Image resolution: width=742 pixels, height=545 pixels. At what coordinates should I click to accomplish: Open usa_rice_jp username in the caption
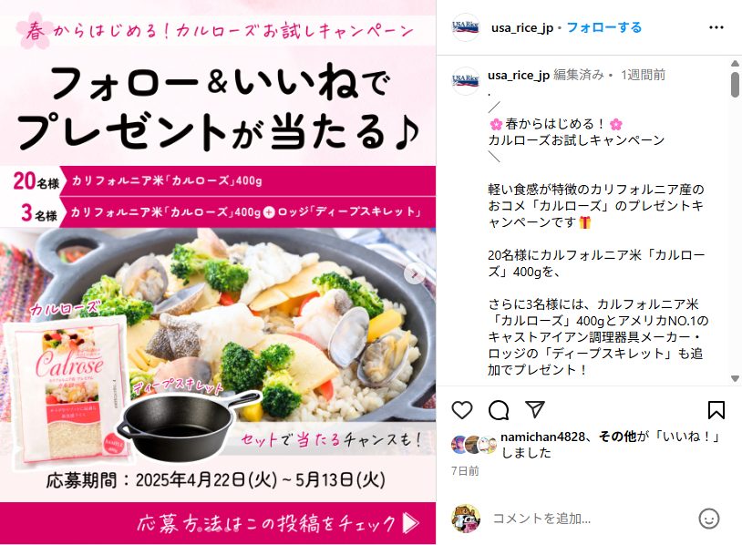[x=519, y=76]
